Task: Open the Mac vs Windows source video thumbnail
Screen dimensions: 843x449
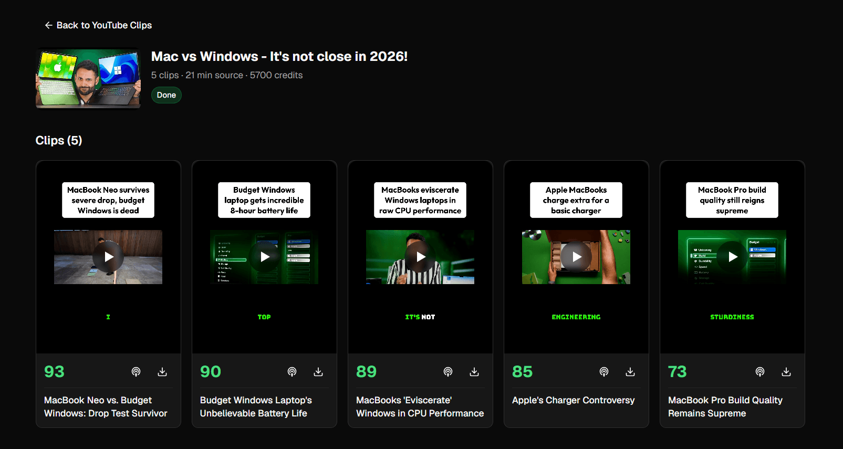Action: coord(88,79)
